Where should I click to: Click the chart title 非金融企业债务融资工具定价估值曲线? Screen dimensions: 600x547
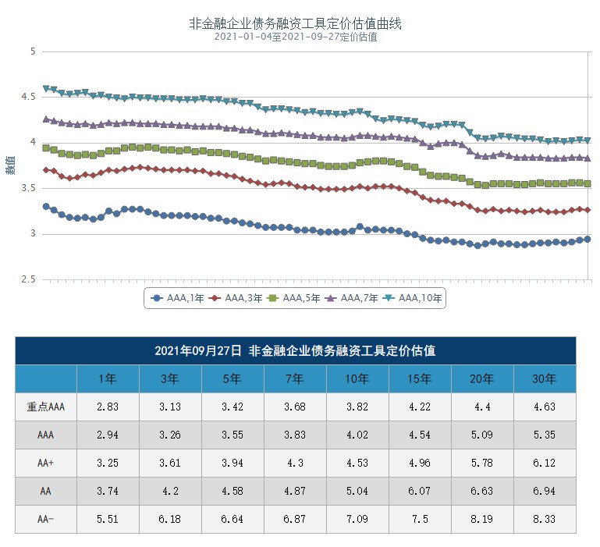296,23
